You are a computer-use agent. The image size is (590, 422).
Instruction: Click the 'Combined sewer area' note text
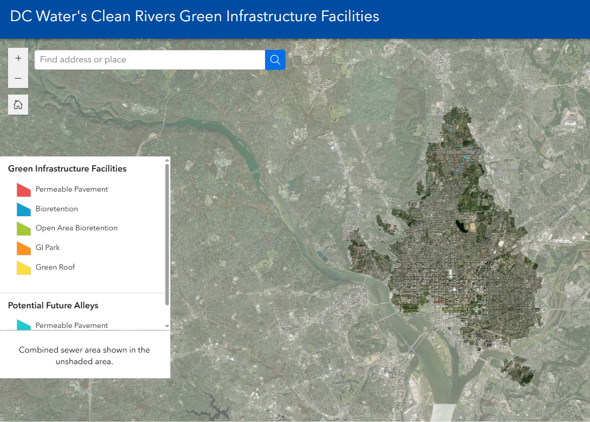(84, 356)
